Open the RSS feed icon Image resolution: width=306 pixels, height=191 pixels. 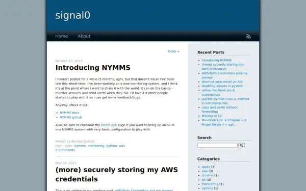click(x=248, y=37)
